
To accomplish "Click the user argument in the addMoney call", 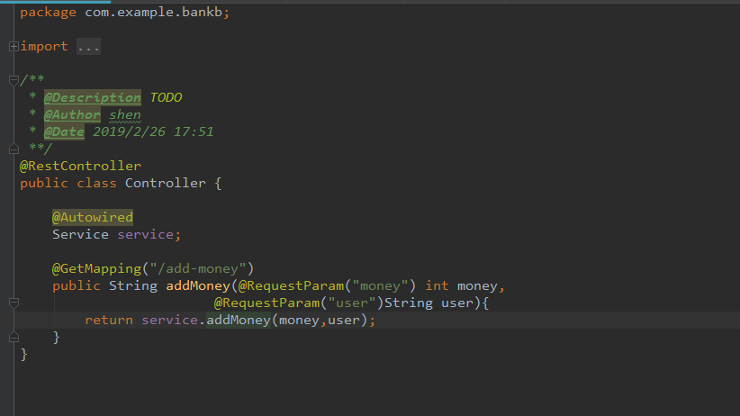I will (344, 321).
